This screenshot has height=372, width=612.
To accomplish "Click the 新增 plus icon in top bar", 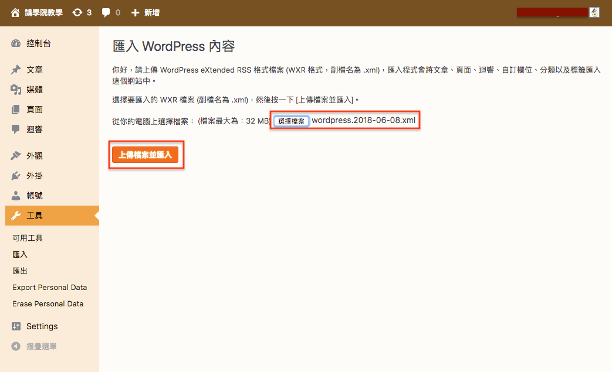I will click(135, 12).
